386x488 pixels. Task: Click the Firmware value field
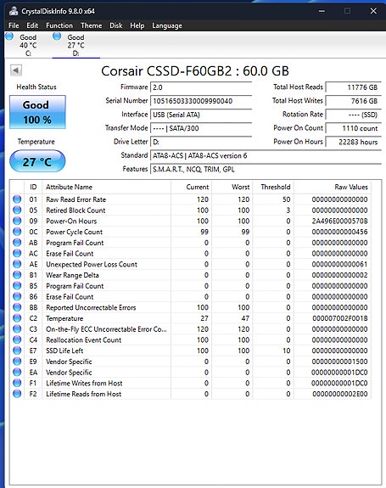[201, 87]
